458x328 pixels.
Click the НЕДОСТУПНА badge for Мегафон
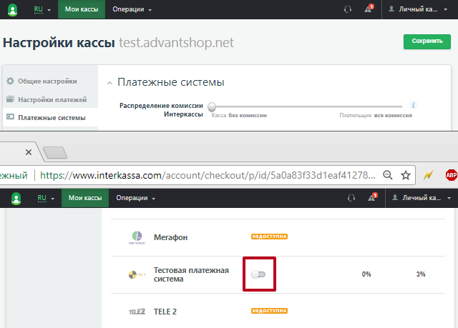pyautogui.click(x=269, y=237)
